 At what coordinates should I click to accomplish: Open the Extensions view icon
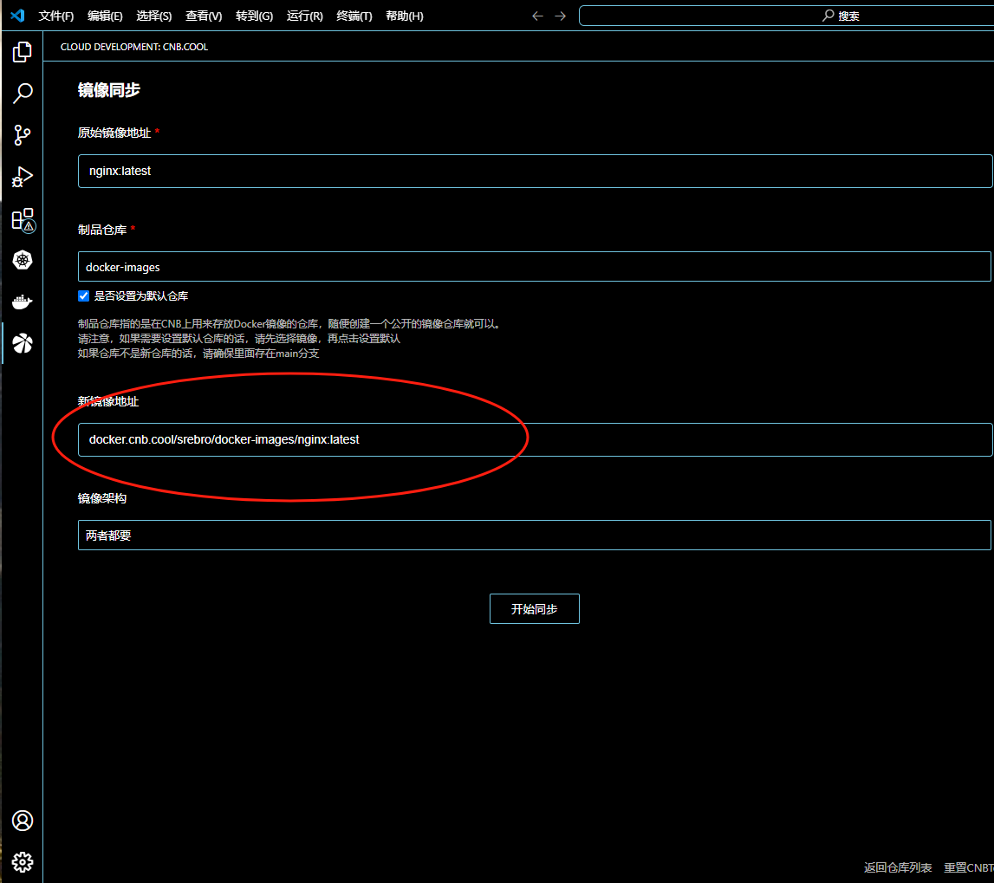click(22, 219)
